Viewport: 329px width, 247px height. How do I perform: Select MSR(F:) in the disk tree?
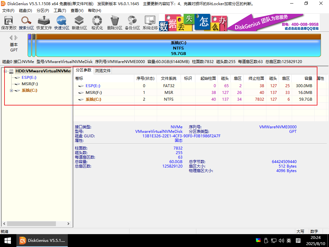point(30,84)
